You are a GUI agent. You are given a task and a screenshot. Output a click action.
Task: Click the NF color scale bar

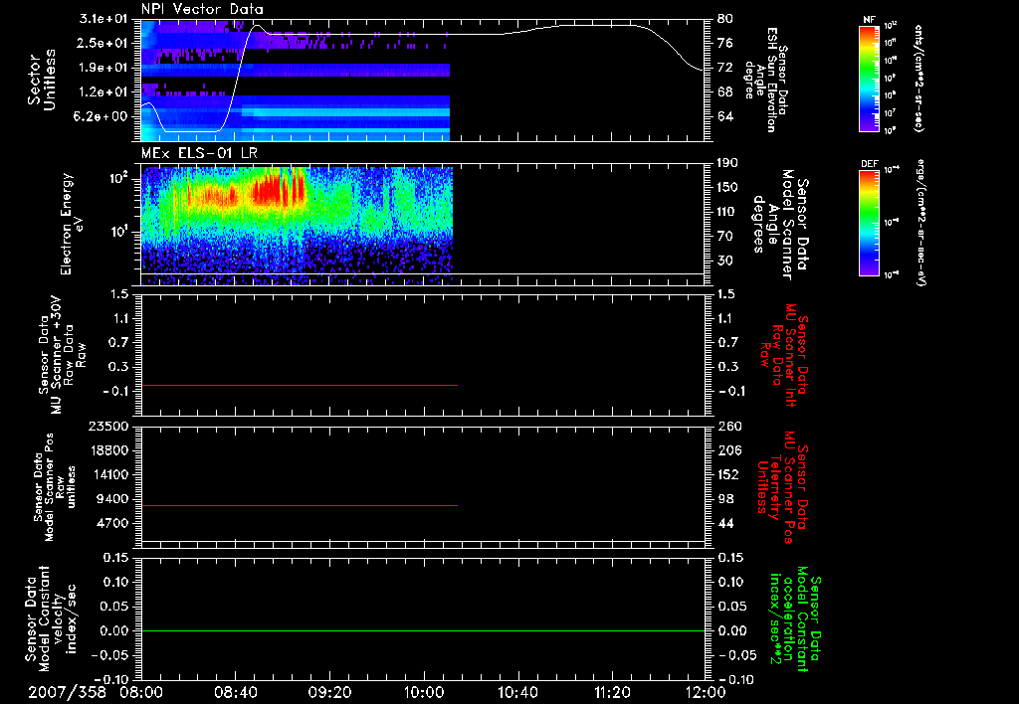pyautogui.click(x=870, y=78)
